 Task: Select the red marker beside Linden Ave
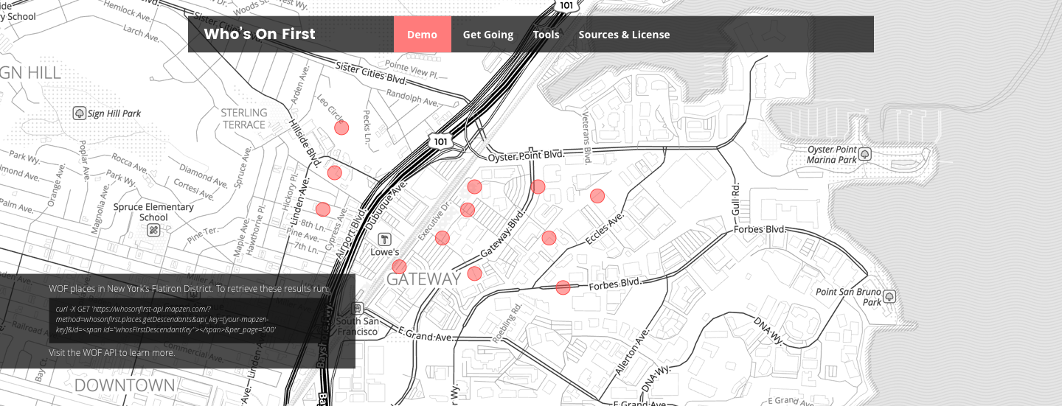coord(323,209)
